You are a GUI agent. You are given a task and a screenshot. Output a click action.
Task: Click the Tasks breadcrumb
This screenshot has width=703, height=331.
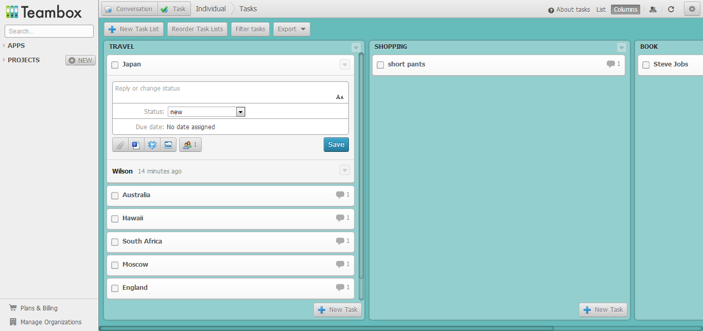(x=248, y=9)
